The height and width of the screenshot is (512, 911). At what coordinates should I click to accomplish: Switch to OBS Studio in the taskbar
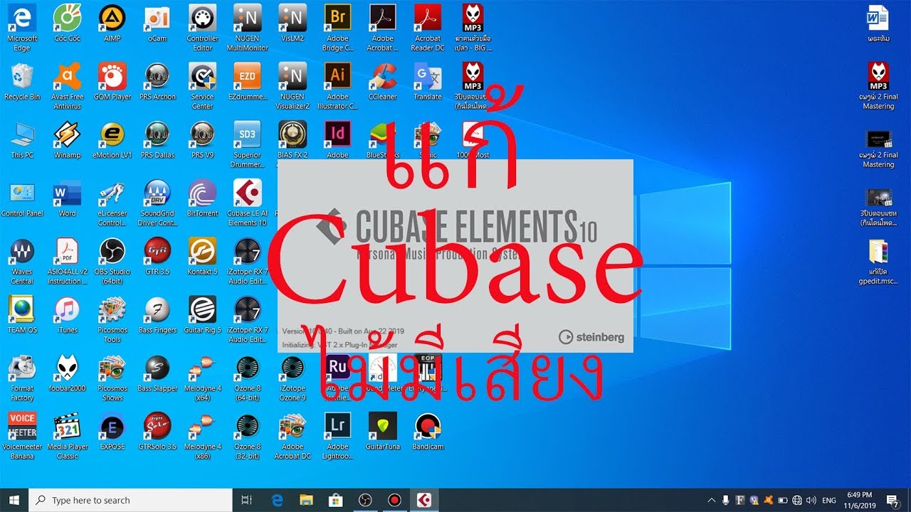(x=365, y=500)
